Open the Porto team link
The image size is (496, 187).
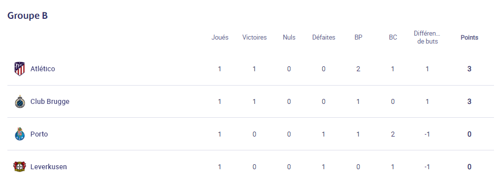pyautogui.click(x=39, y=134)
